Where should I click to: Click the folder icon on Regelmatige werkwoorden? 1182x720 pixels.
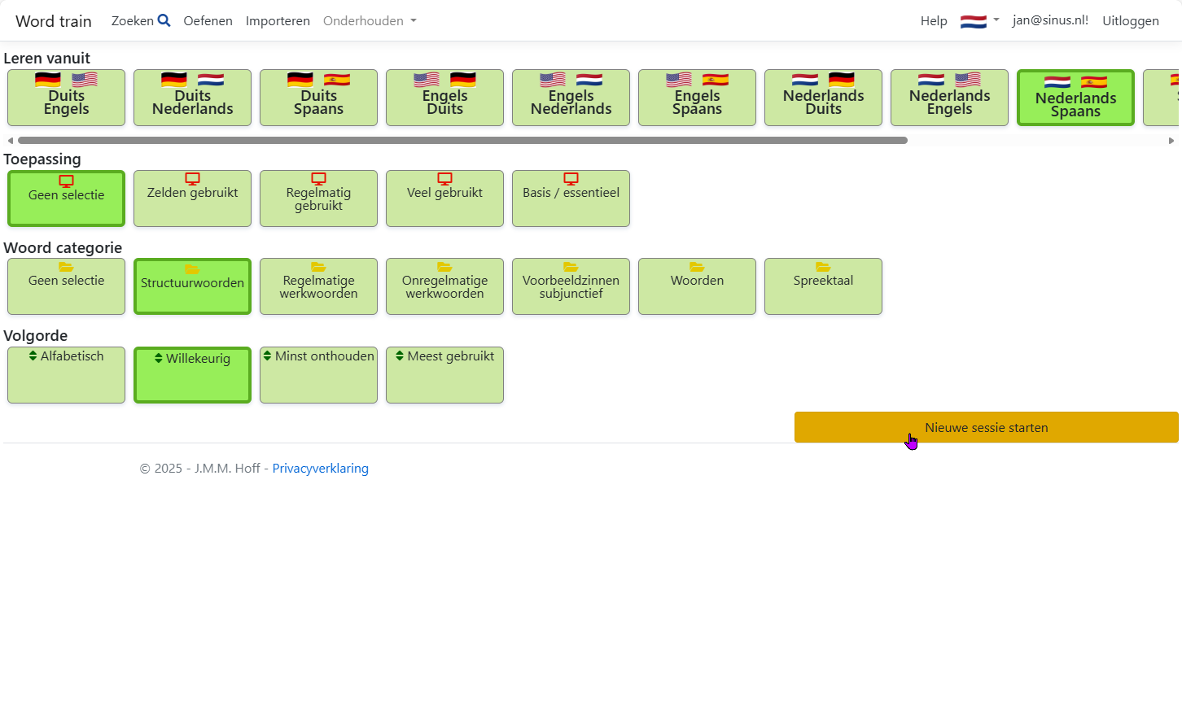[x=318, y=267]
